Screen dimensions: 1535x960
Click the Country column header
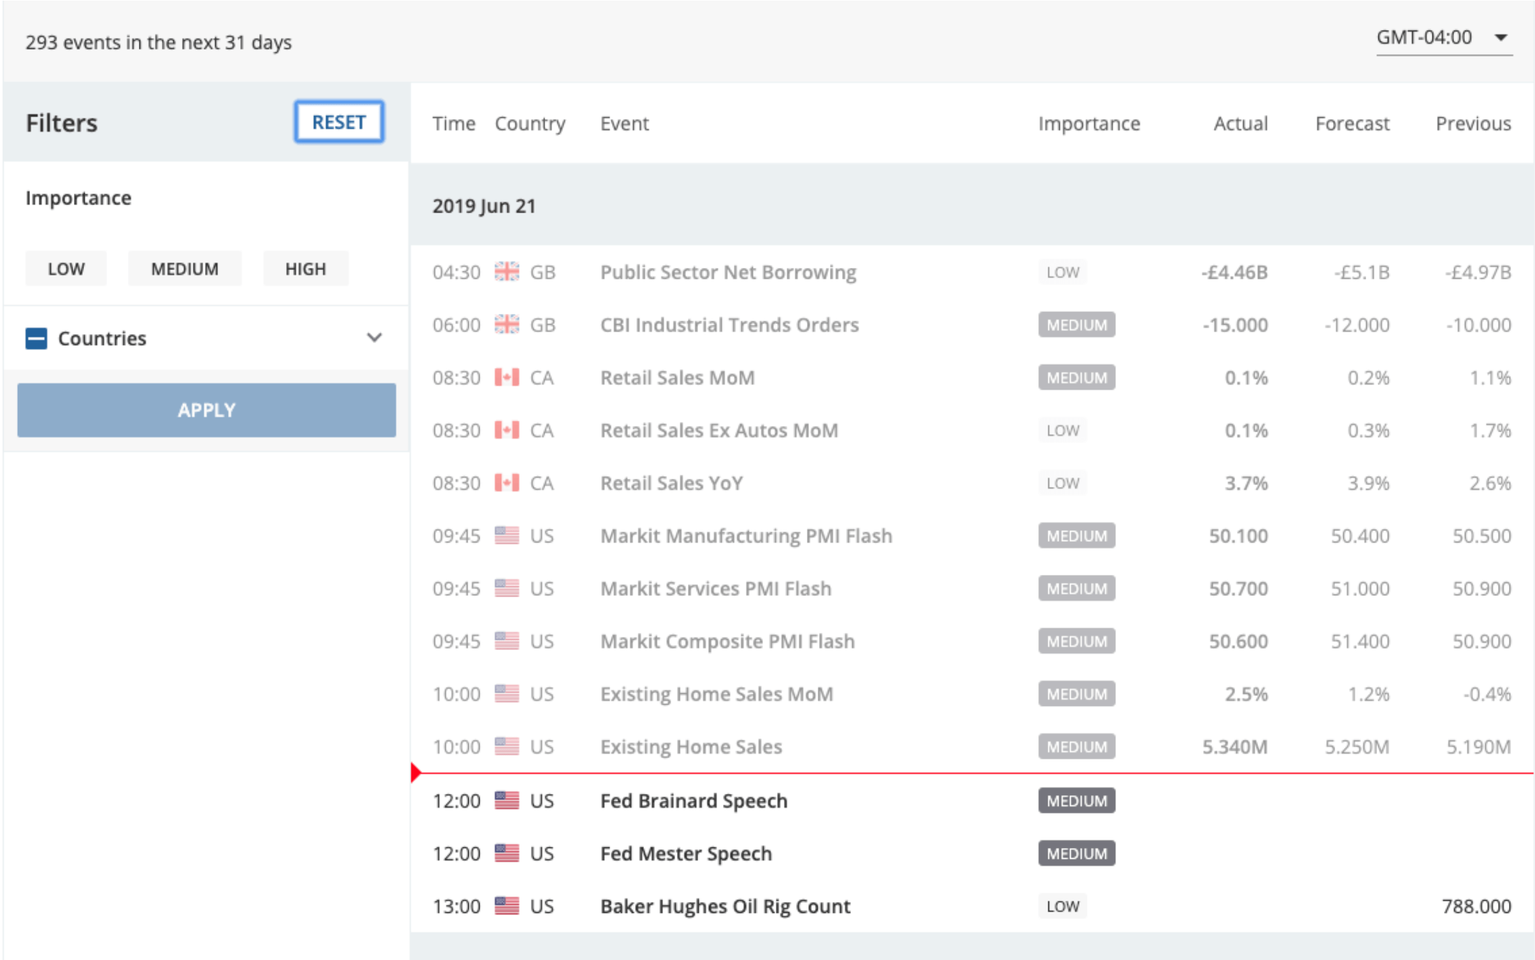[530, 123]
